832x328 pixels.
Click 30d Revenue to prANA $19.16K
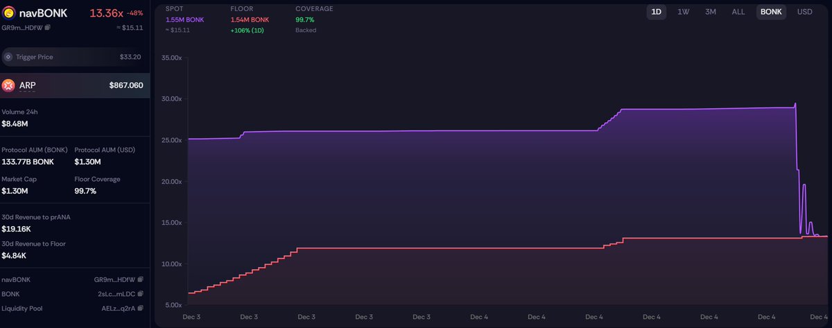pyautogui.click(x=16, y=227)
